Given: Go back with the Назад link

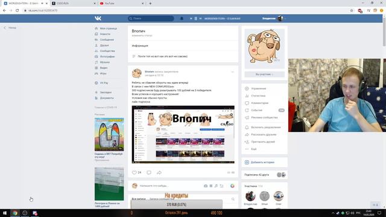Looking at the screenshot, I should (10, 28).
